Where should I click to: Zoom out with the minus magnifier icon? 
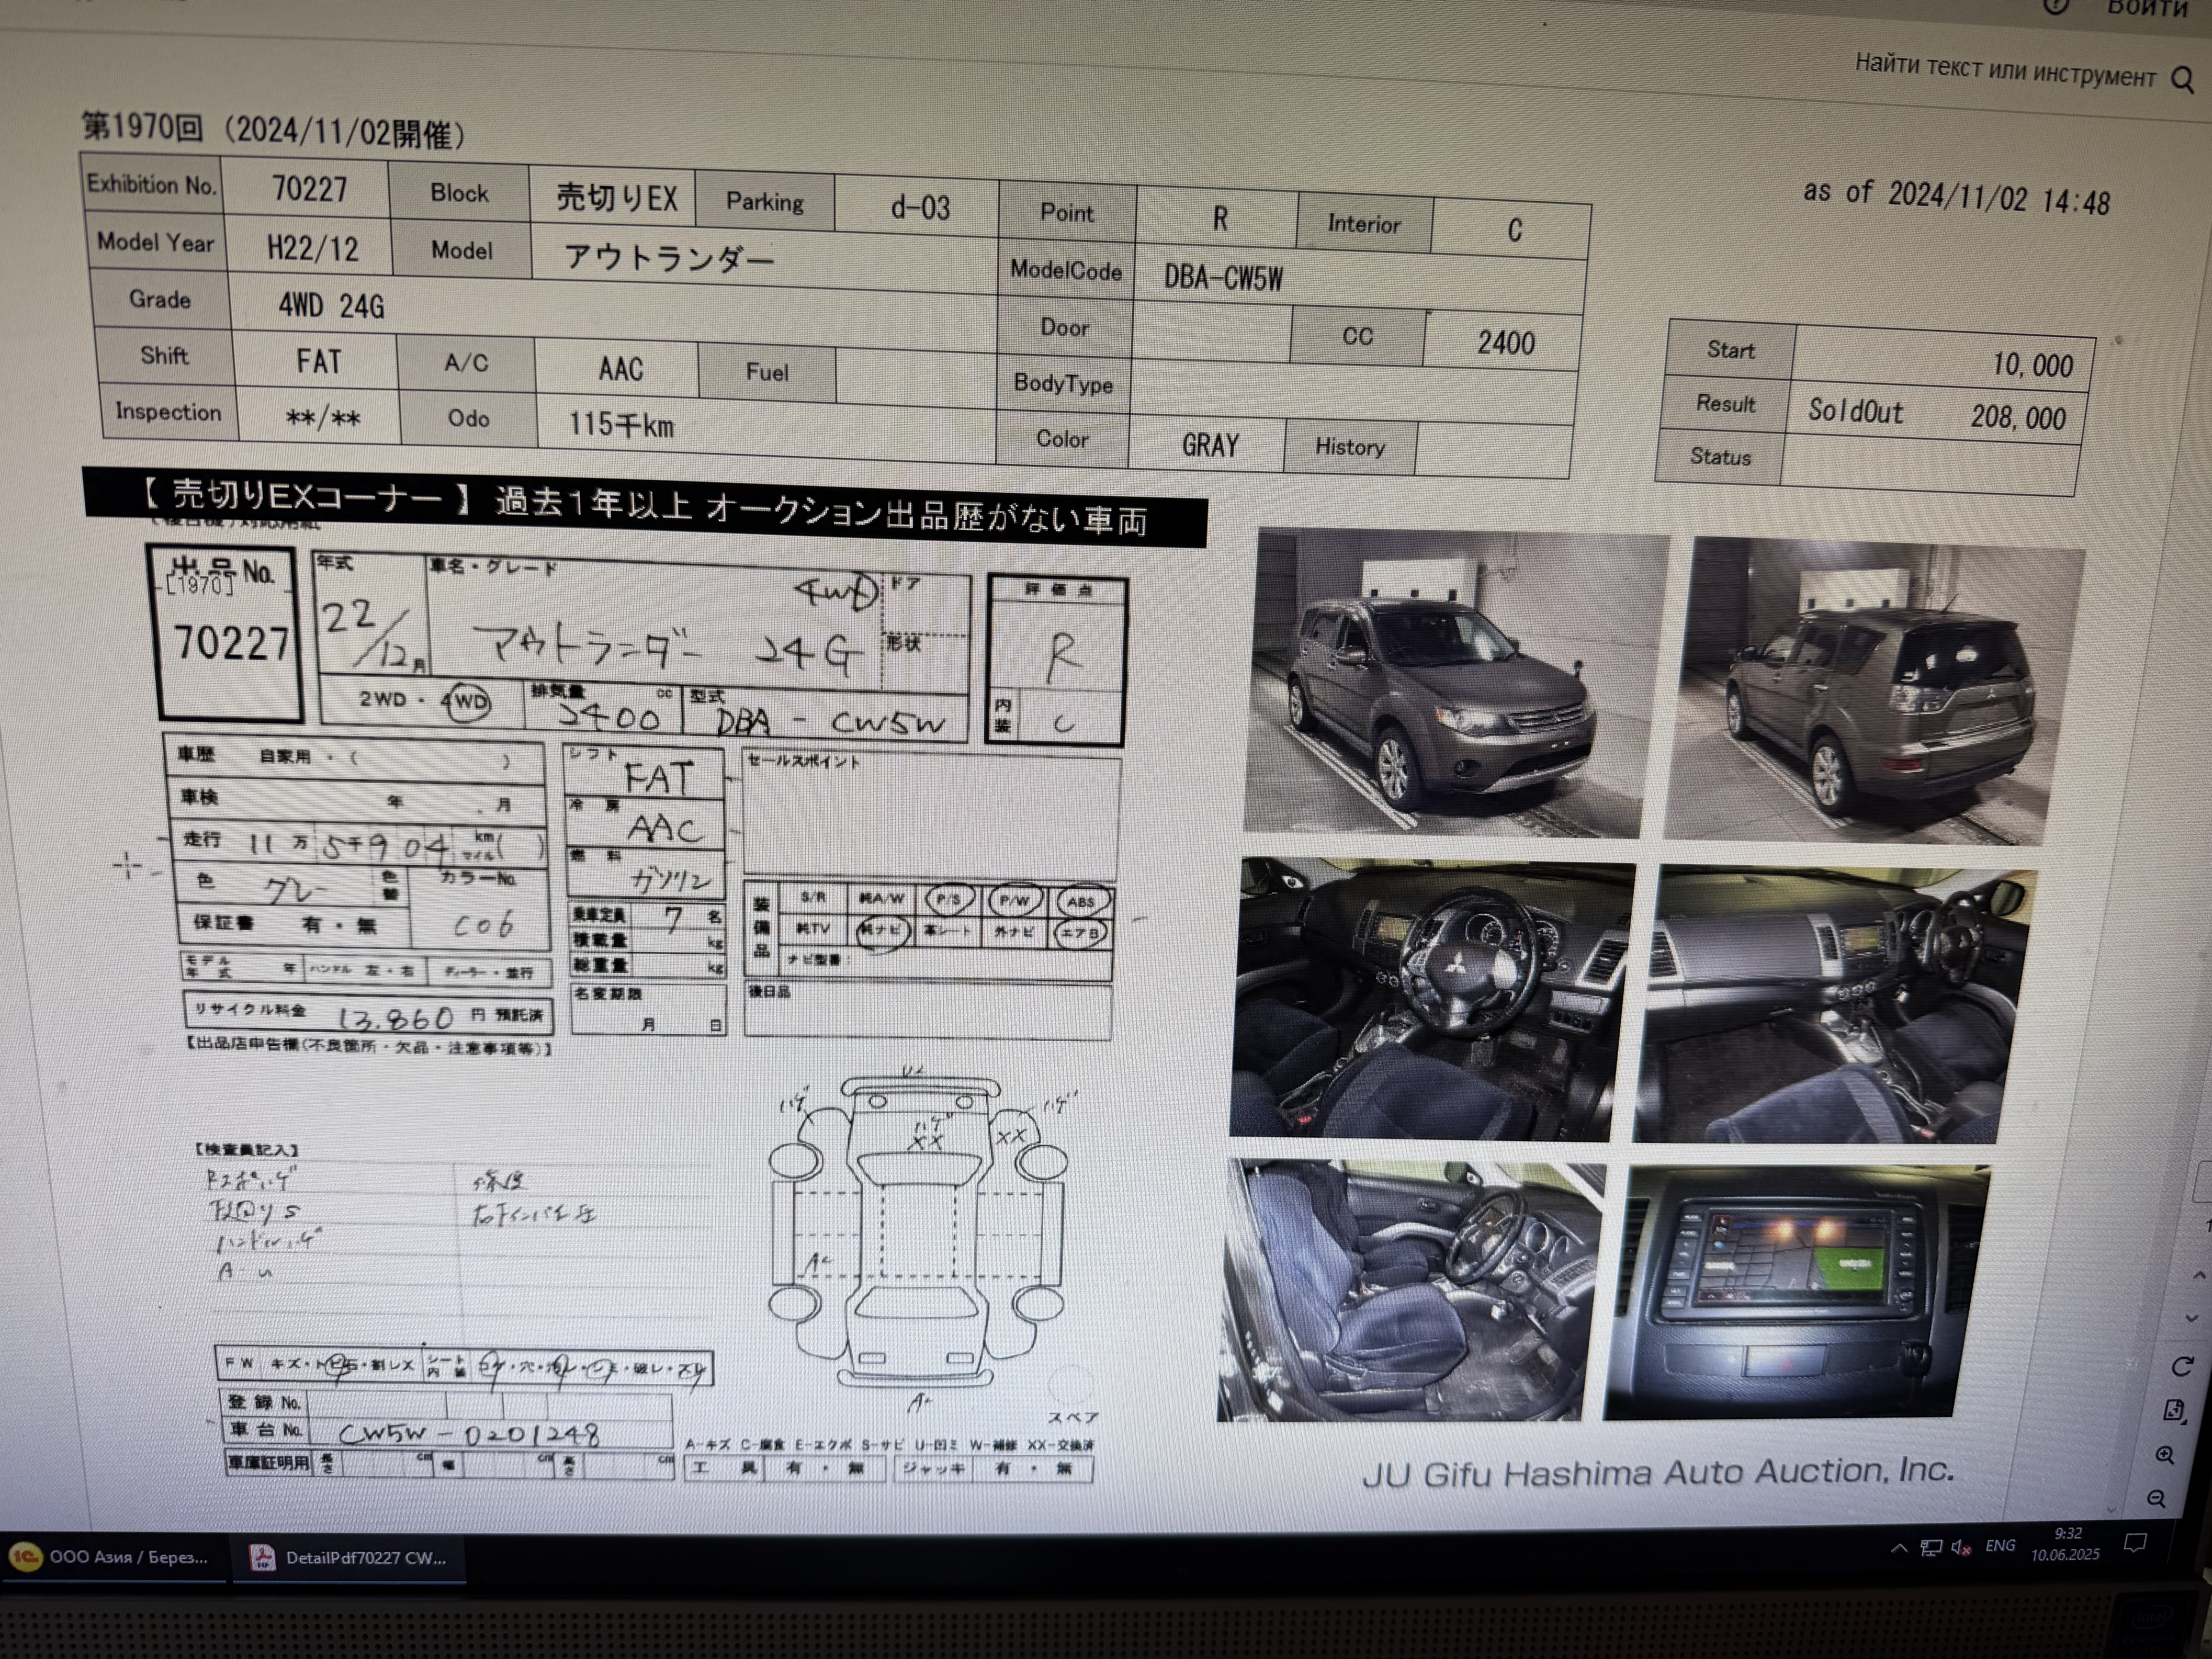click(x=2156, y=1499)
